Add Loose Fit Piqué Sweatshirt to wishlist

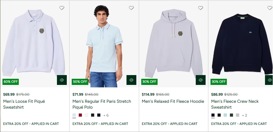pyautogui.click(x=62, y=8)
